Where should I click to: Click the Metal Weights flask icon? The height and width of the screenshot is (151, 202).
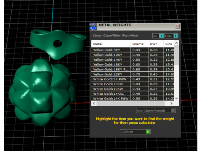[93, 26]
